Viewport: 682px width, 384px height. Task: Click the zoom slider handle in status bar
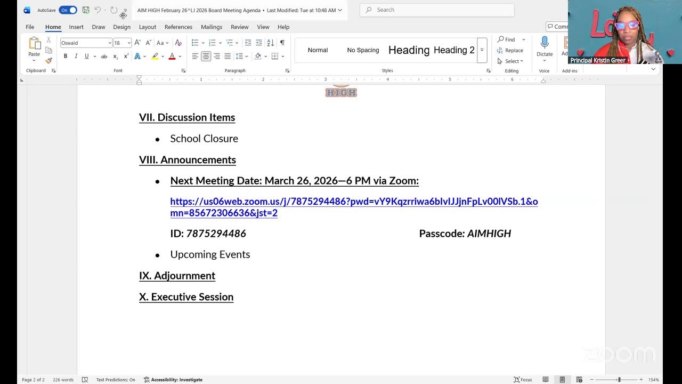point(619,380)
